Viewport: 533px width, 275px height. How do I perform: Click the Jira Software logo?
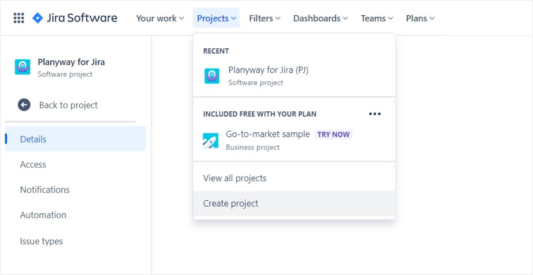click(x=75, y=18)
